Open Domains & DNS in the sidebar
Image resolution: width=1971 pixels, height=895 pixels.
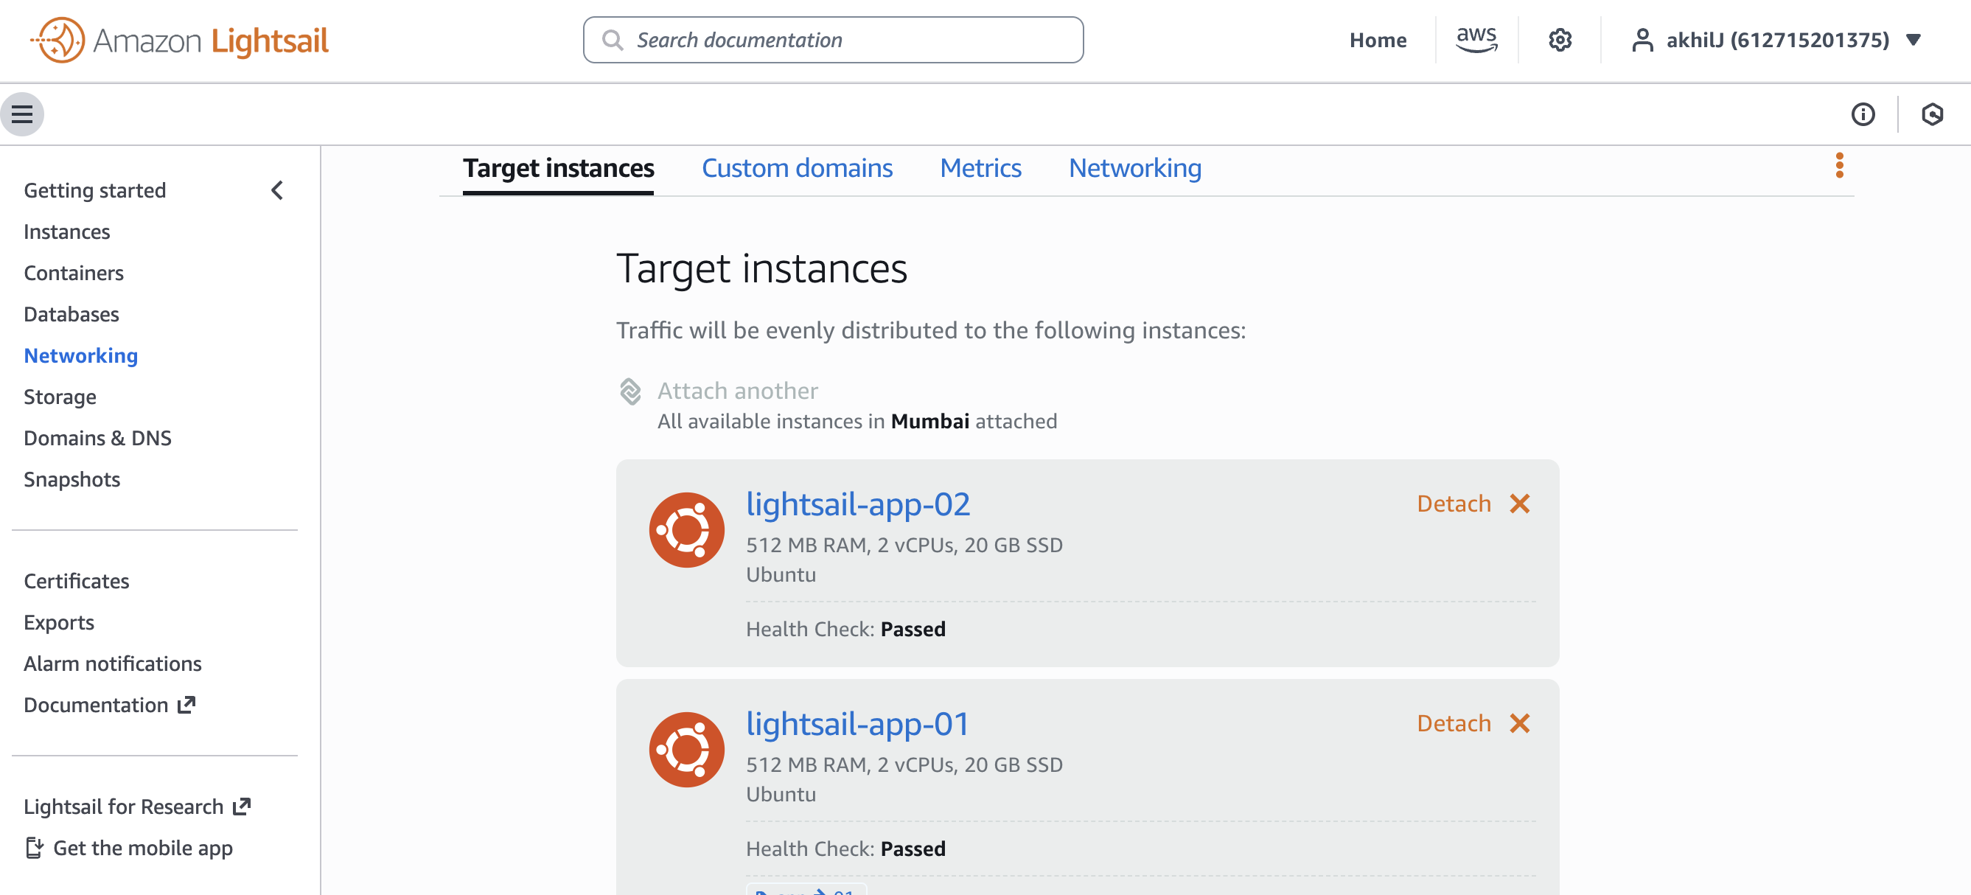97,439
